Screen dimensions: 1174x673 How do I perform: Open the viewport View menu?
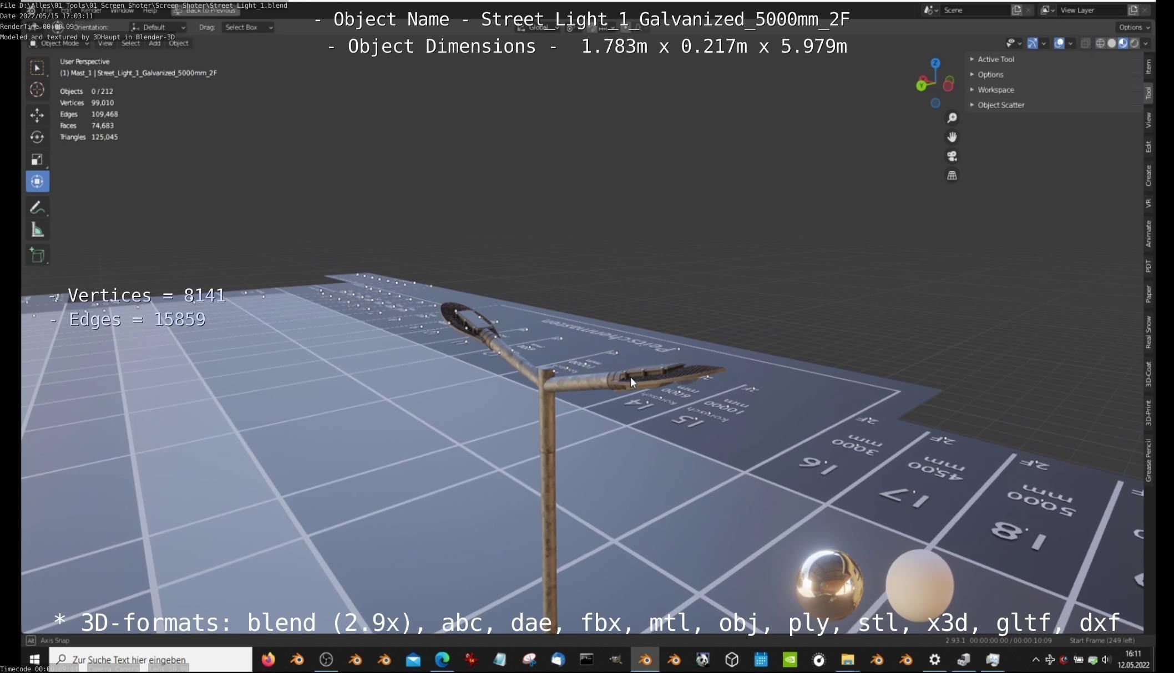(105, 43)
